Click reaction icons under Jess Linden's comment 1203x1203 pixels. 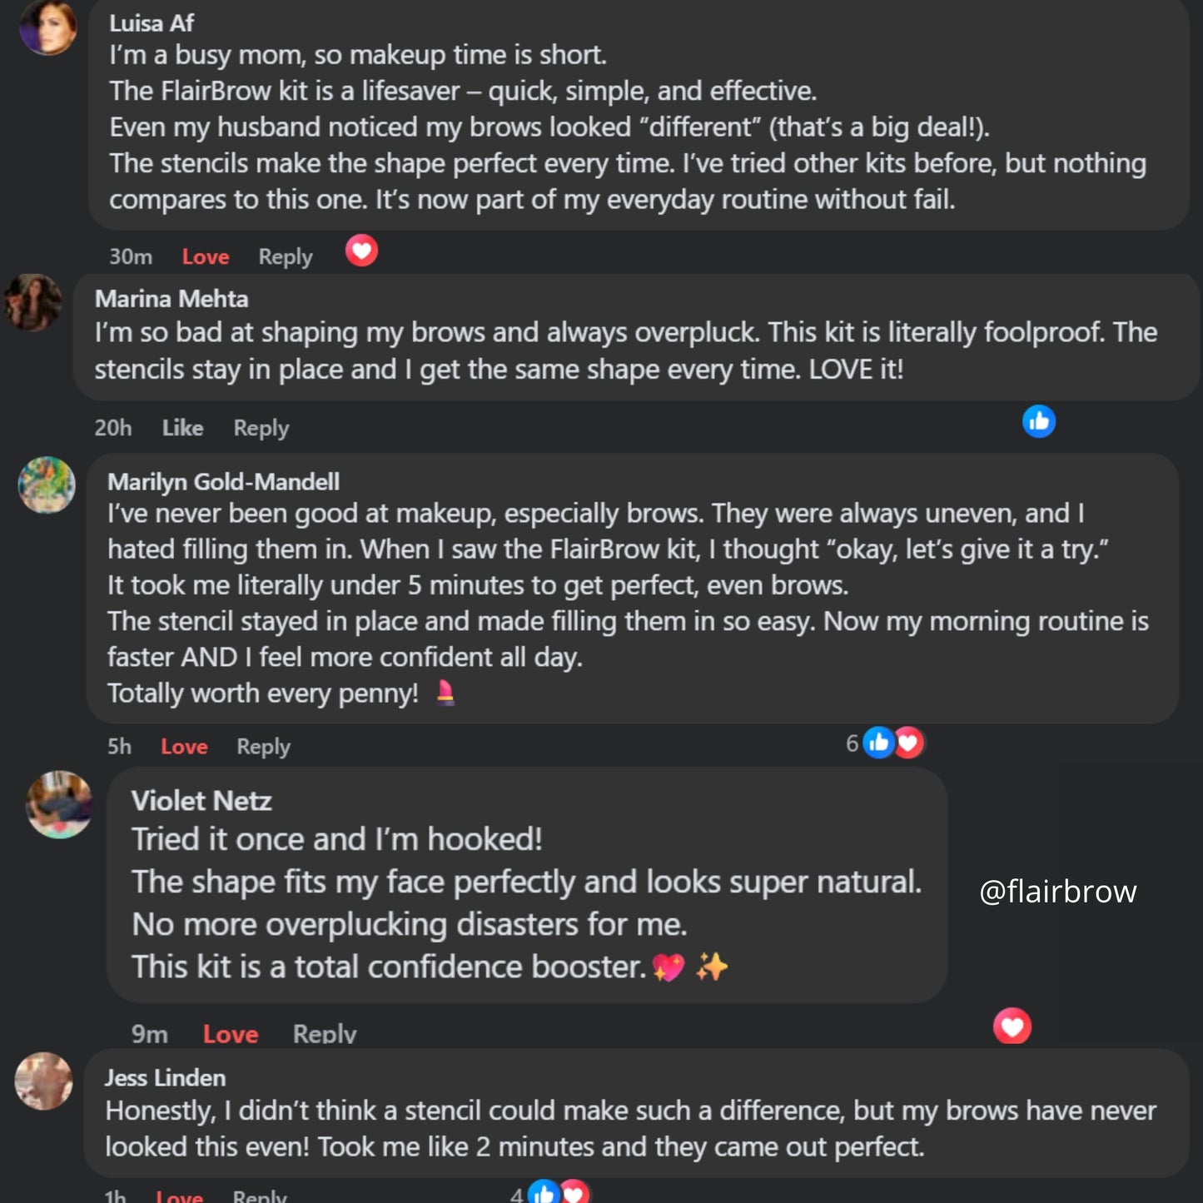(559, 1193)
